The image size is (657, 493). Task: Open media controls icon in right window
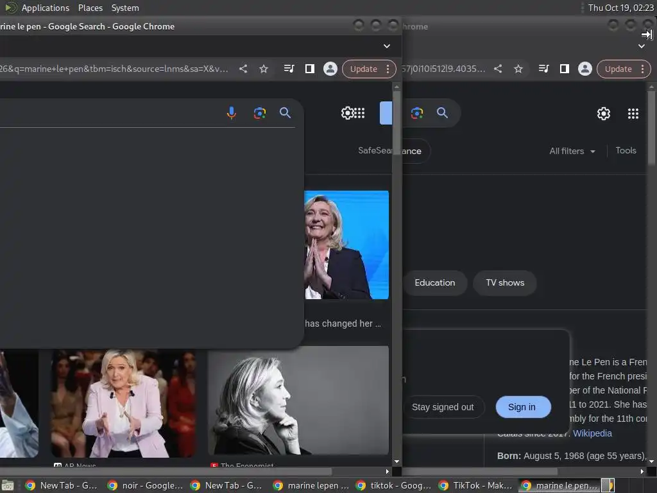(x=544, y=69)
